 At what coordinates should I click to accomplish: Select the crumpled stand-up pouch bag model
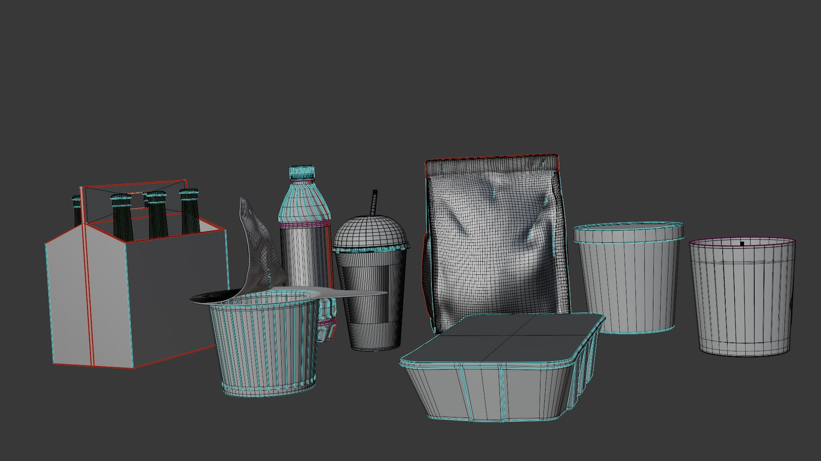click(x=496, y=243)
